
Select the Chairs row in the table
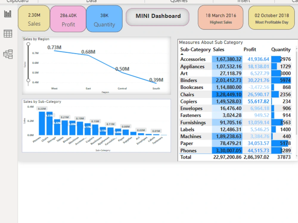pyautogui.click(x=188, y=94)
